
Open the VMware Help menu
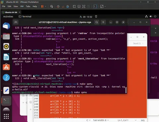pyautogui.click(x=35, y=6)
